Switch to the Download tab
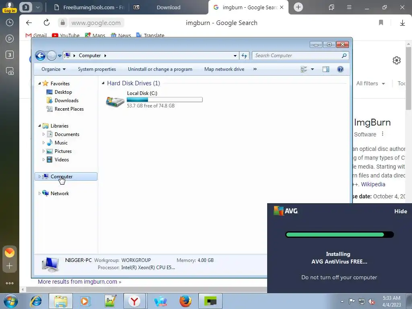 coord(169,7)
